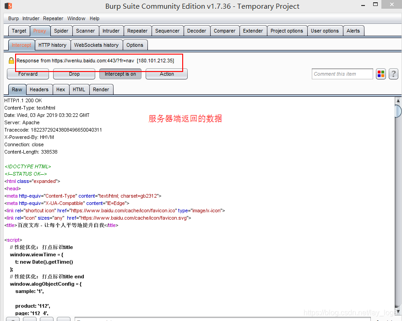Show the Headers message view

point(39,89)
